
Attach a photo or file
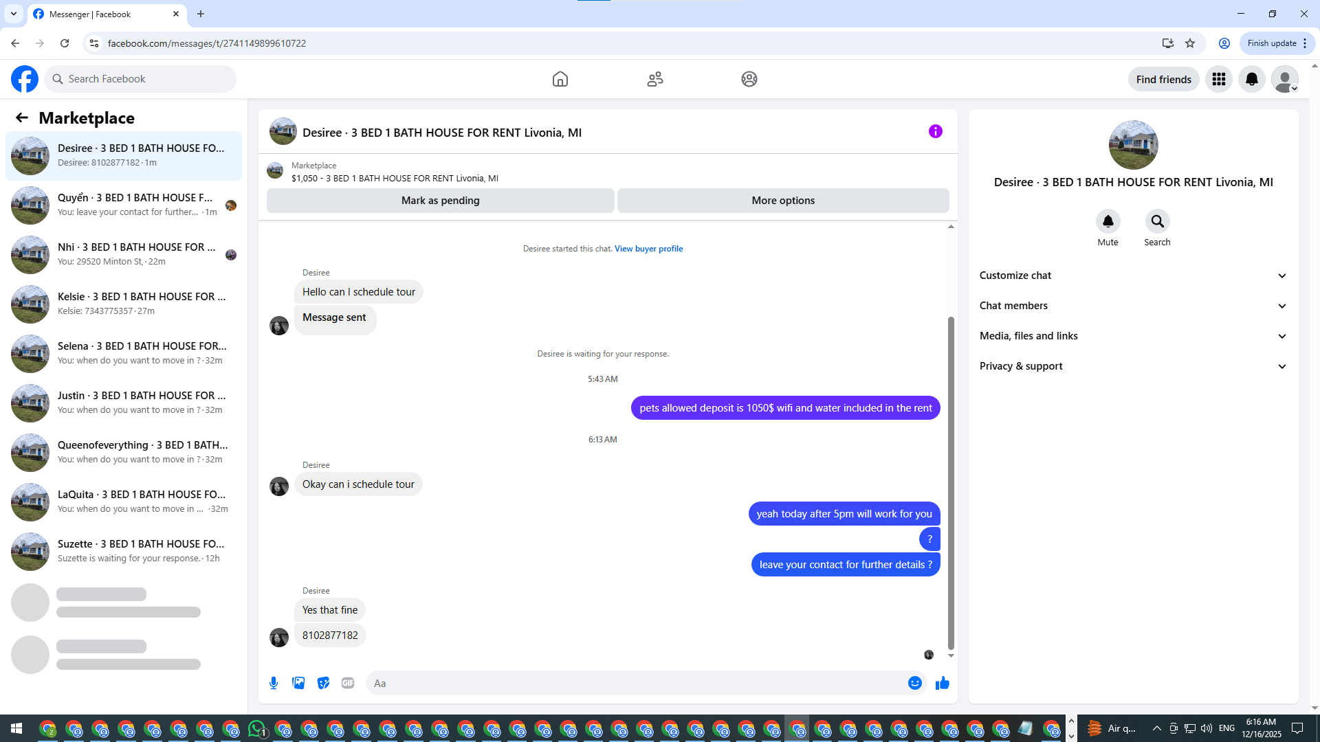click(x=298, y=683)
